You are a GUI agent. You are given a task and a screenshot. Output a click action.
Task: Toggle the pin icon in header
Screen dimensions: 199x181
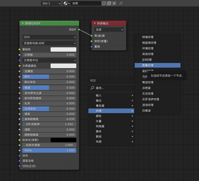[121, 4]
